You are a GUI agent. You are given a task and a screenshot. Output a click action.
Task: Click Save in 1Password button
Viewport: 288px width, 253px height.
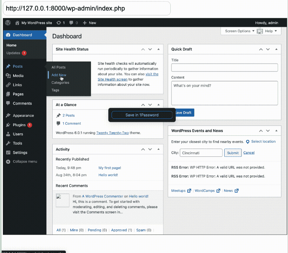pos(142,115)
